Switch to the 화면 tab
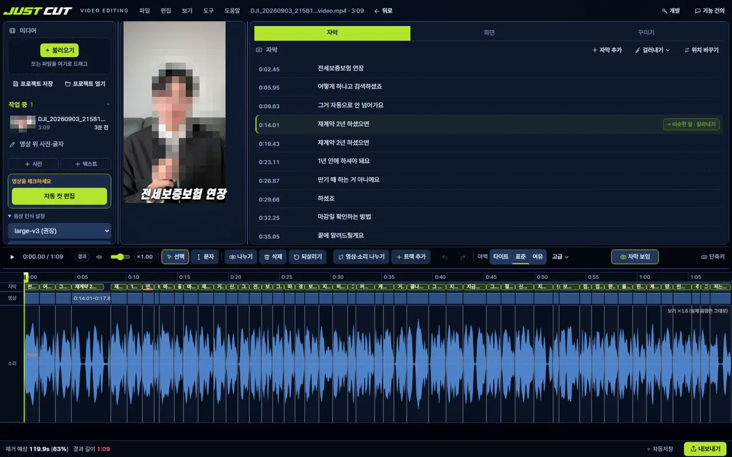Image resolution: width=732 pixels, height=457 pixels. pos(489,33)
